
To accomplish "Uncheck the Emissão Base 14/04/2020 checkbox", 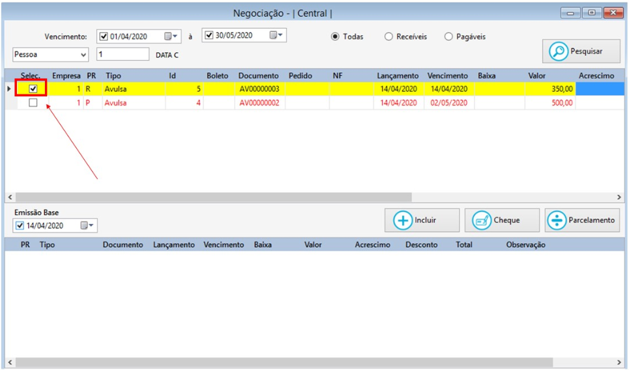I will click(20, 225).
